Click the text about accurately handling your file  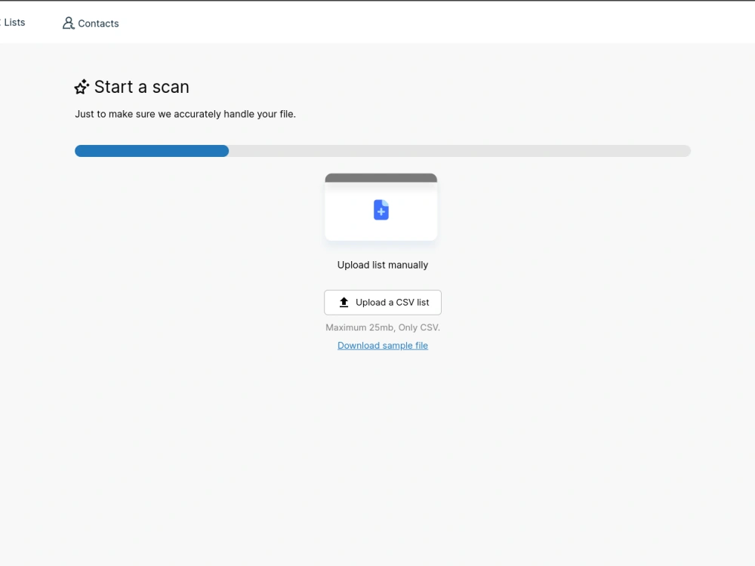coord(186,114)
